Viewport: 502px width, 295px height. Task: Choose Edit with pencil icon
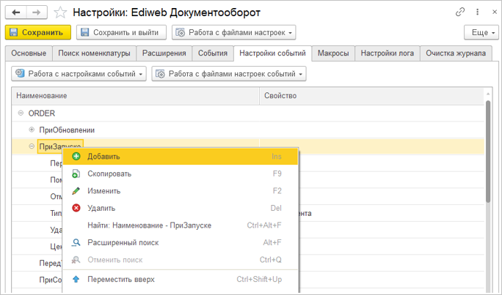tap(103, 191)
